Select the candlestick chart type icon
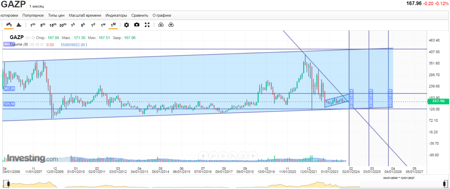Image resolution: width=450 pixels, height=189 pixels. pyautogui.click(x=9, y=25)
